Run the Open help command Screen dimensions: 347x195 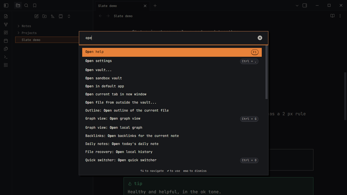(x=172, y=52)
